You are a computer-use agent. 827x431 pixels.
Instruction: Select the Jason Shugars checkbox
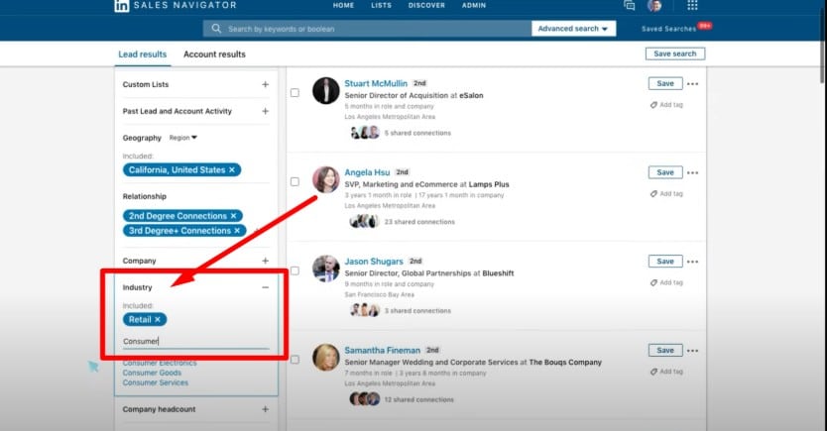point(295,270)
